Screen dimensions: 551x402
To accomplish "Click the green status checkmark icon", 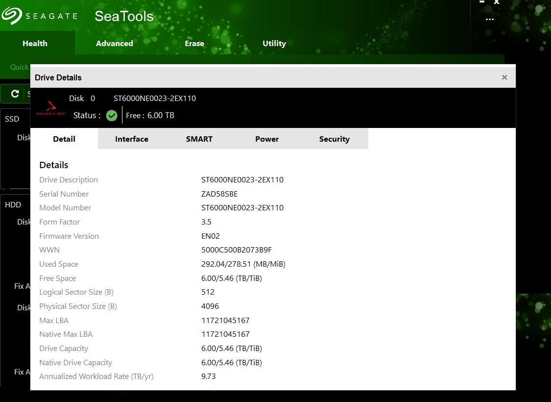I will tap(112, 116).
